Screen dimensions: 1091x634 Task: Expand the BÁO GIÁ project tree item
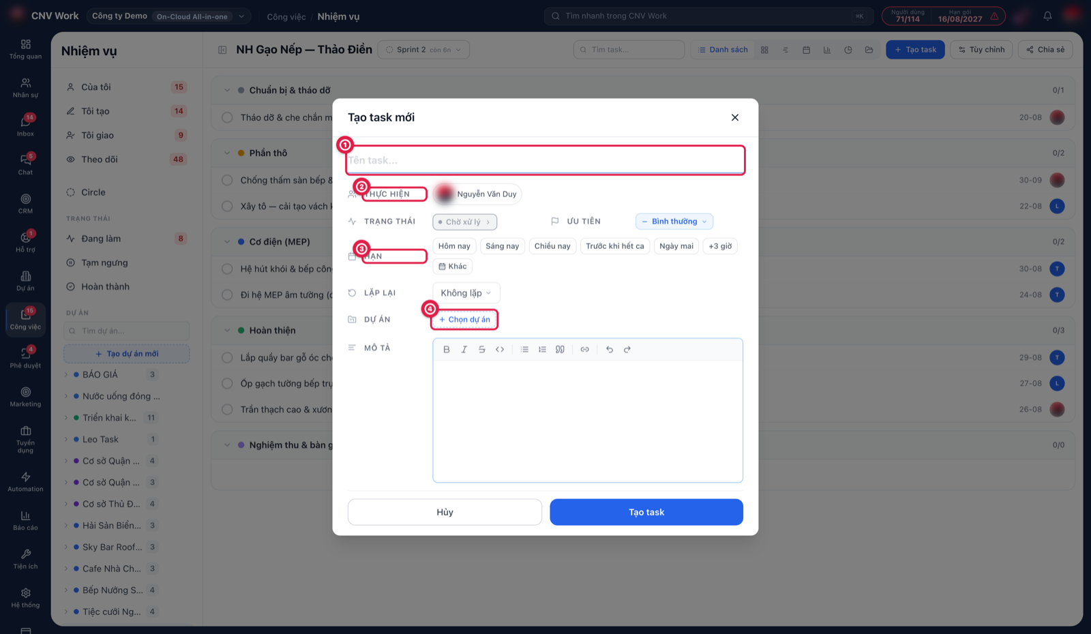(67, 374)
